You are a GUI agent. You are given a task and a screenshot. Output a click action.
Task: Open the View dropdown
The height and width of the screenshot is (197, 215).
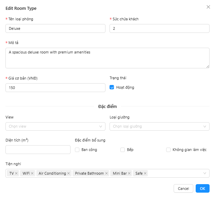55,126
